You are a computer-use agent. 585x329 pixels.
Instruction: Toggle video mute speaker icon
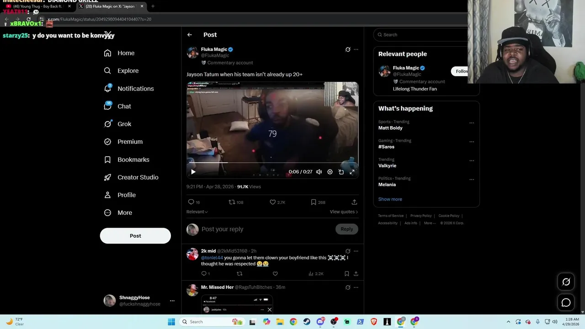tap(319, 172)
